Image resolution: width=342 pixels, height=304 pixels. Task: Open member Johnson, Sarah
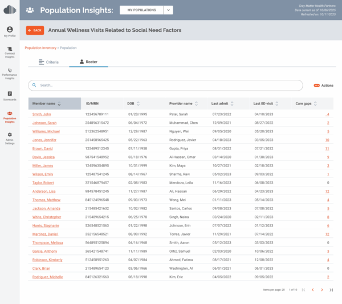tap(44, 123)
